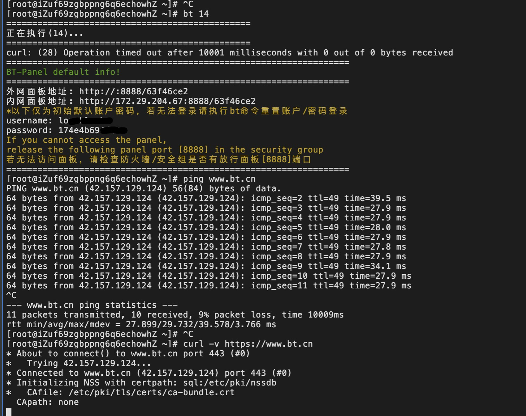Click the 'curl -v https://www.bt.cn' command

(248, 344)
